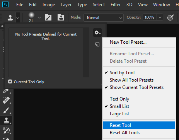This screenshot has height=140, width=179.
Task: Open the Filter menu
Action: (116, 5)
